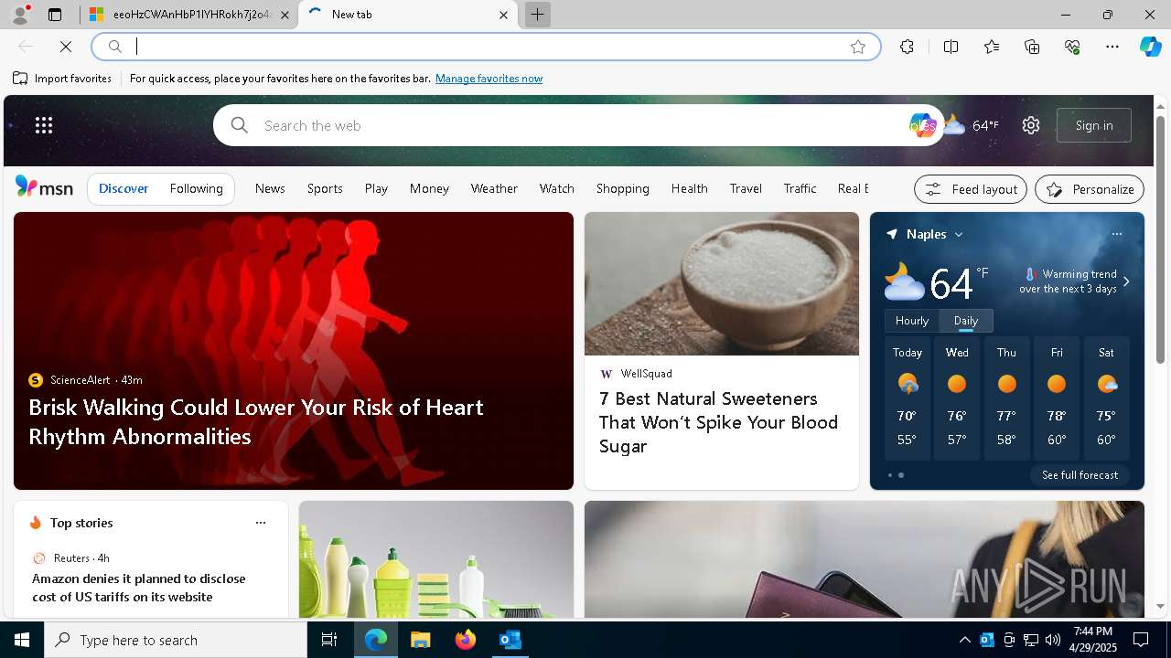
Task: Open the Feed layout options
Action: (x=971, y=189)
